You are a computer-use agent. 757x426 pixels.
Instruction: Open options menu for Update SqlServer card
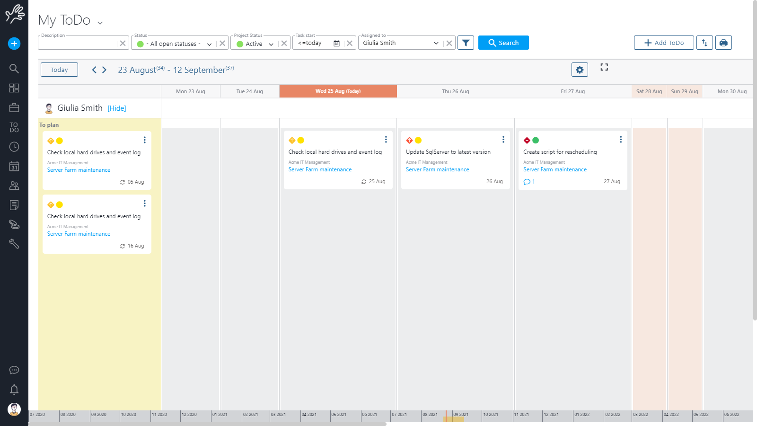pyautogui.click(x=503, y=140)
